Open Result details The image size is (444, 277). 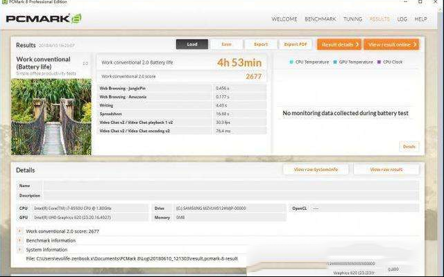[339, 44]
